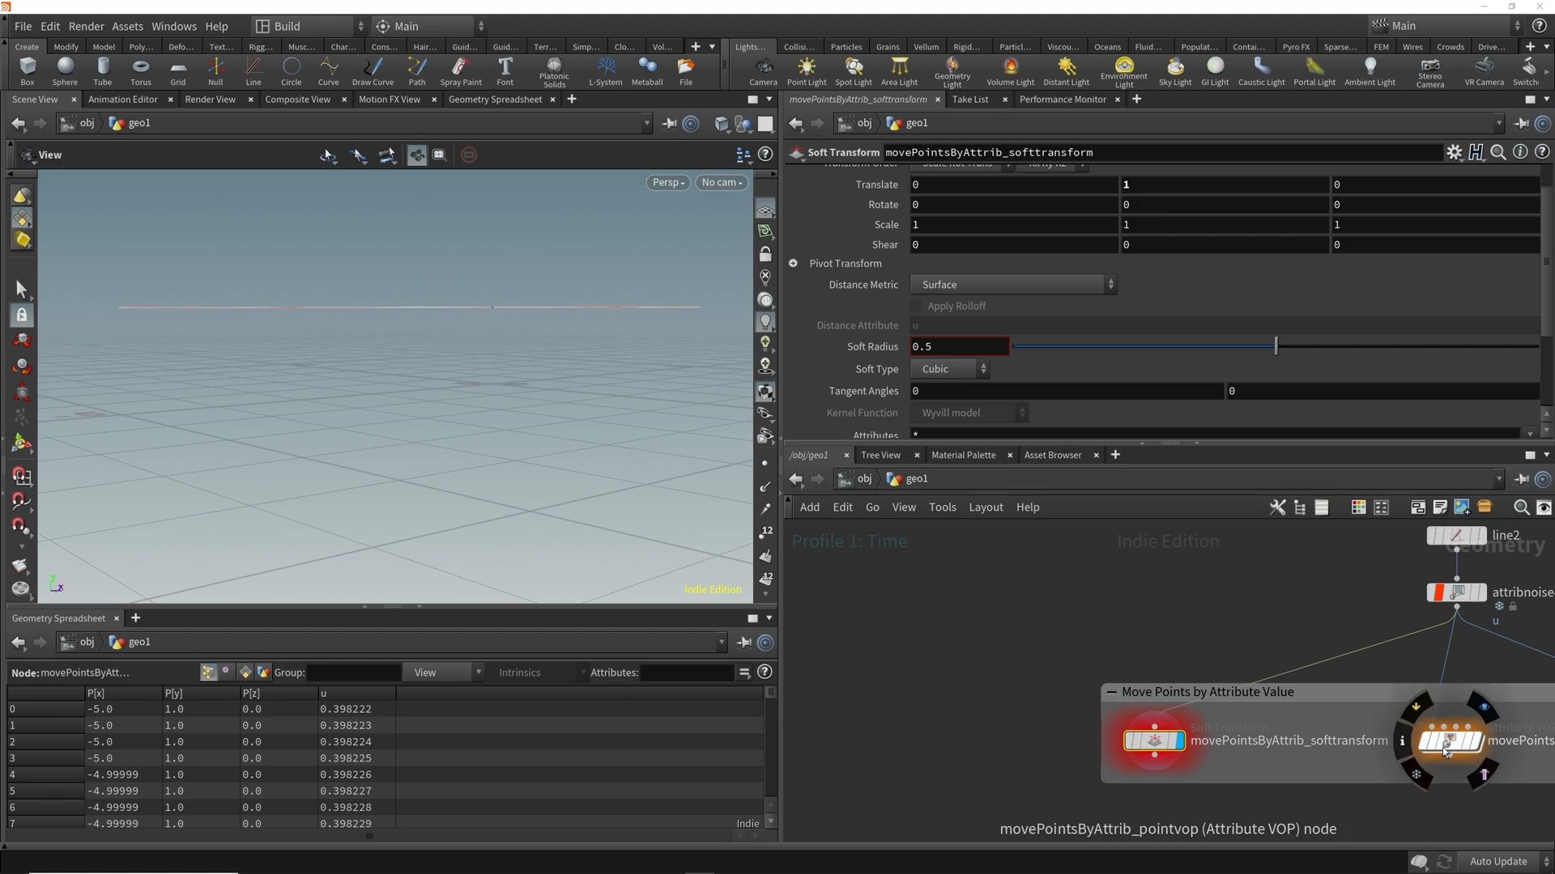The image size is (1555, 874).
Task: Switch to the Take List tab
Action: coord(970,99)
